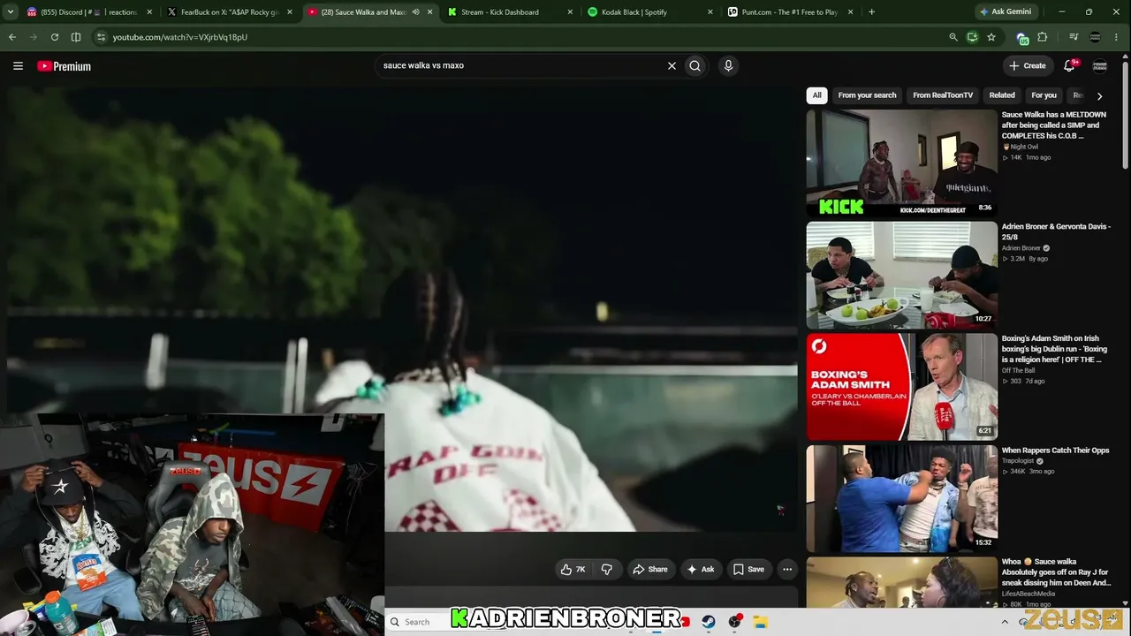Open File Explorer from the taskbar
Viewport: 1131px width, 636px height.
(x=761, y=622)
